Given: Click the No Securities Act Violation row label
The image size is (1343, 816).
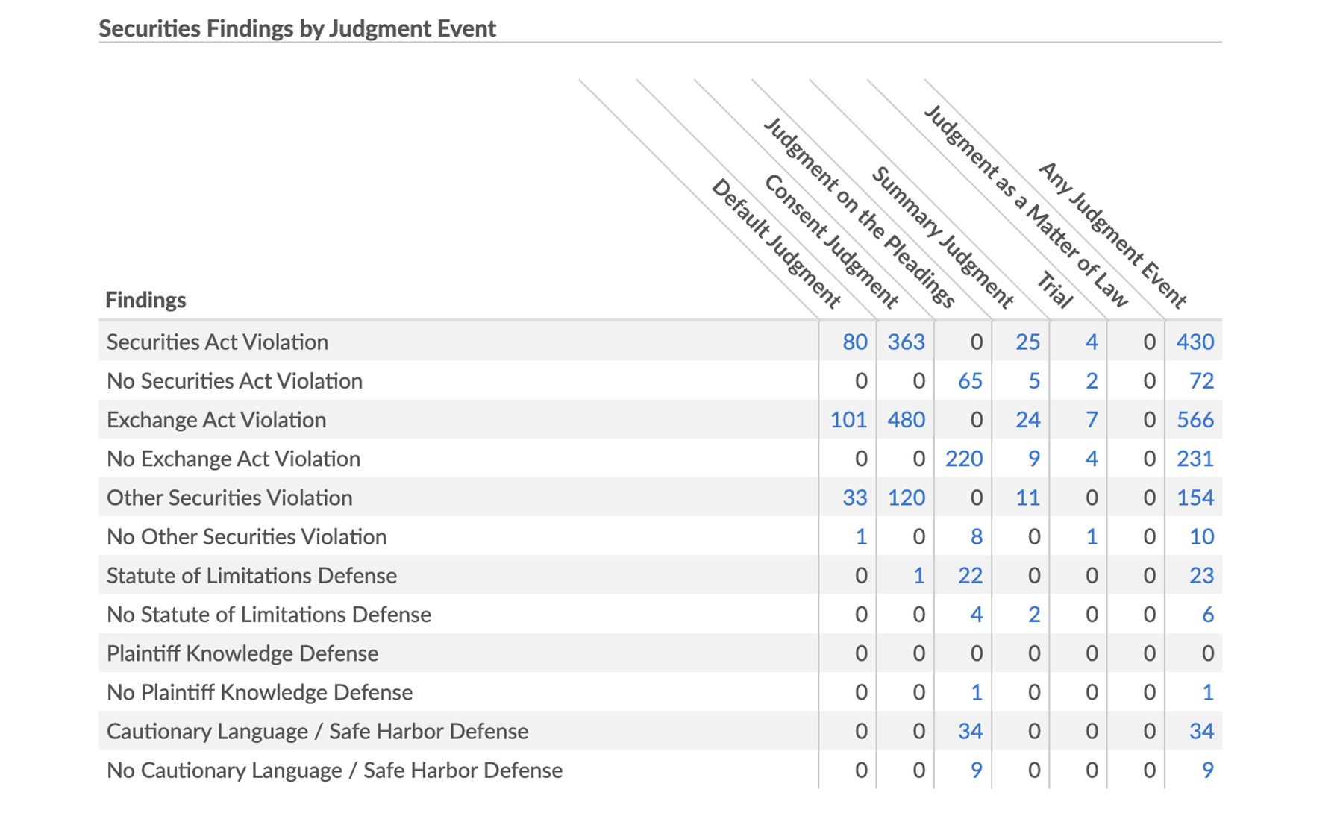Looking at the screenshot, I should pos(234,380).
